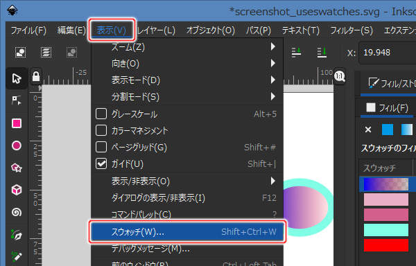
Task: Select linear gradient fill icon
Action: (407, 130)
